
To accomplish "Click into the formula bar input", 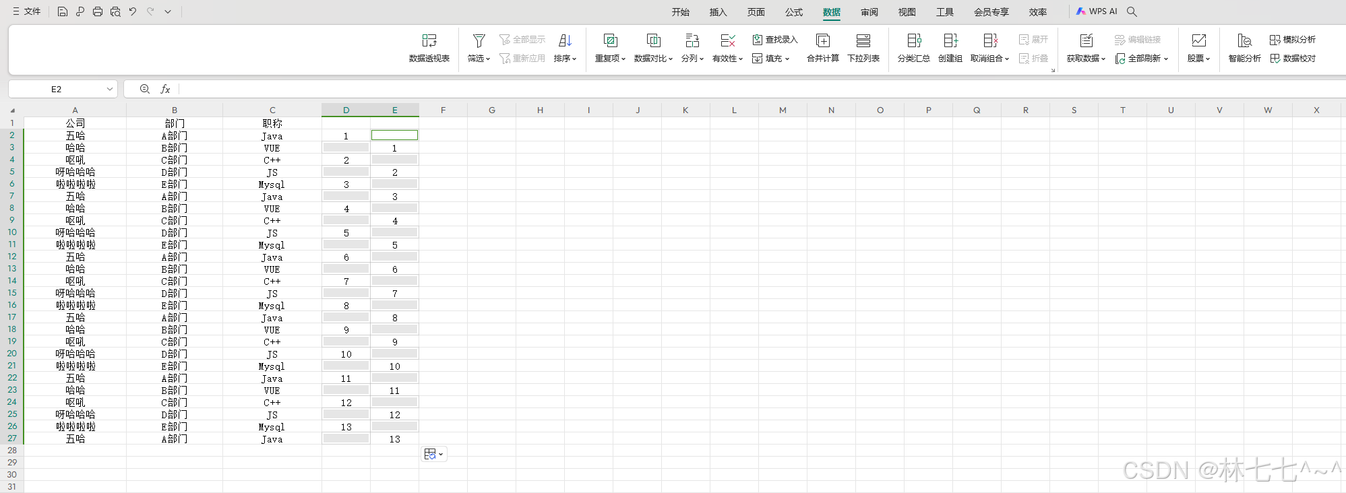I will coord(762,89).
